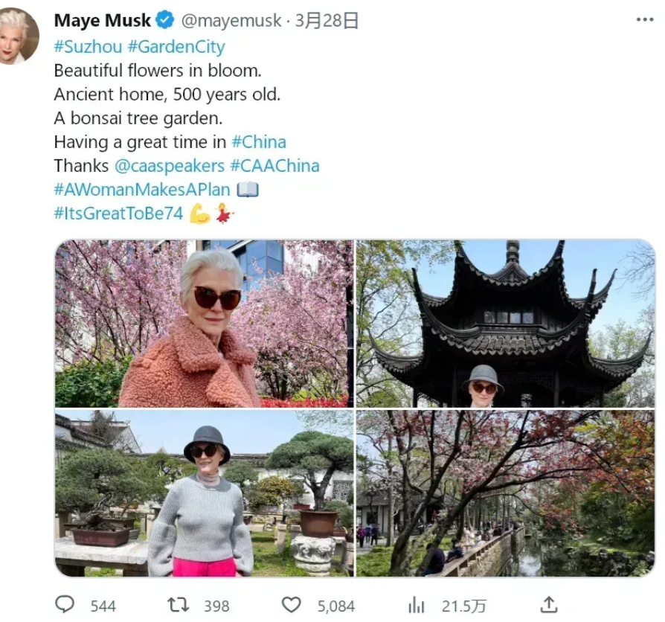
Task: Visit the @caaspeakers mention
Action: (170, 166)
